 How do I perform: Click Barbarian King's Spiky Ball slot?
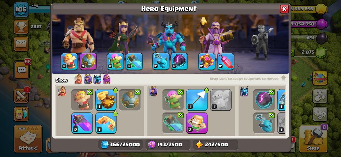pos(88,61)
